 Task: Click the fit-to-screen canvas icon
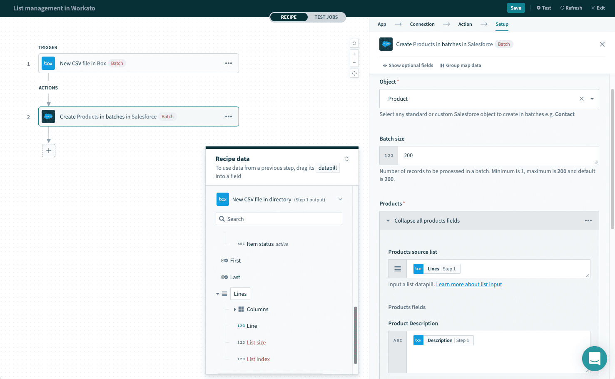[354, 73]
